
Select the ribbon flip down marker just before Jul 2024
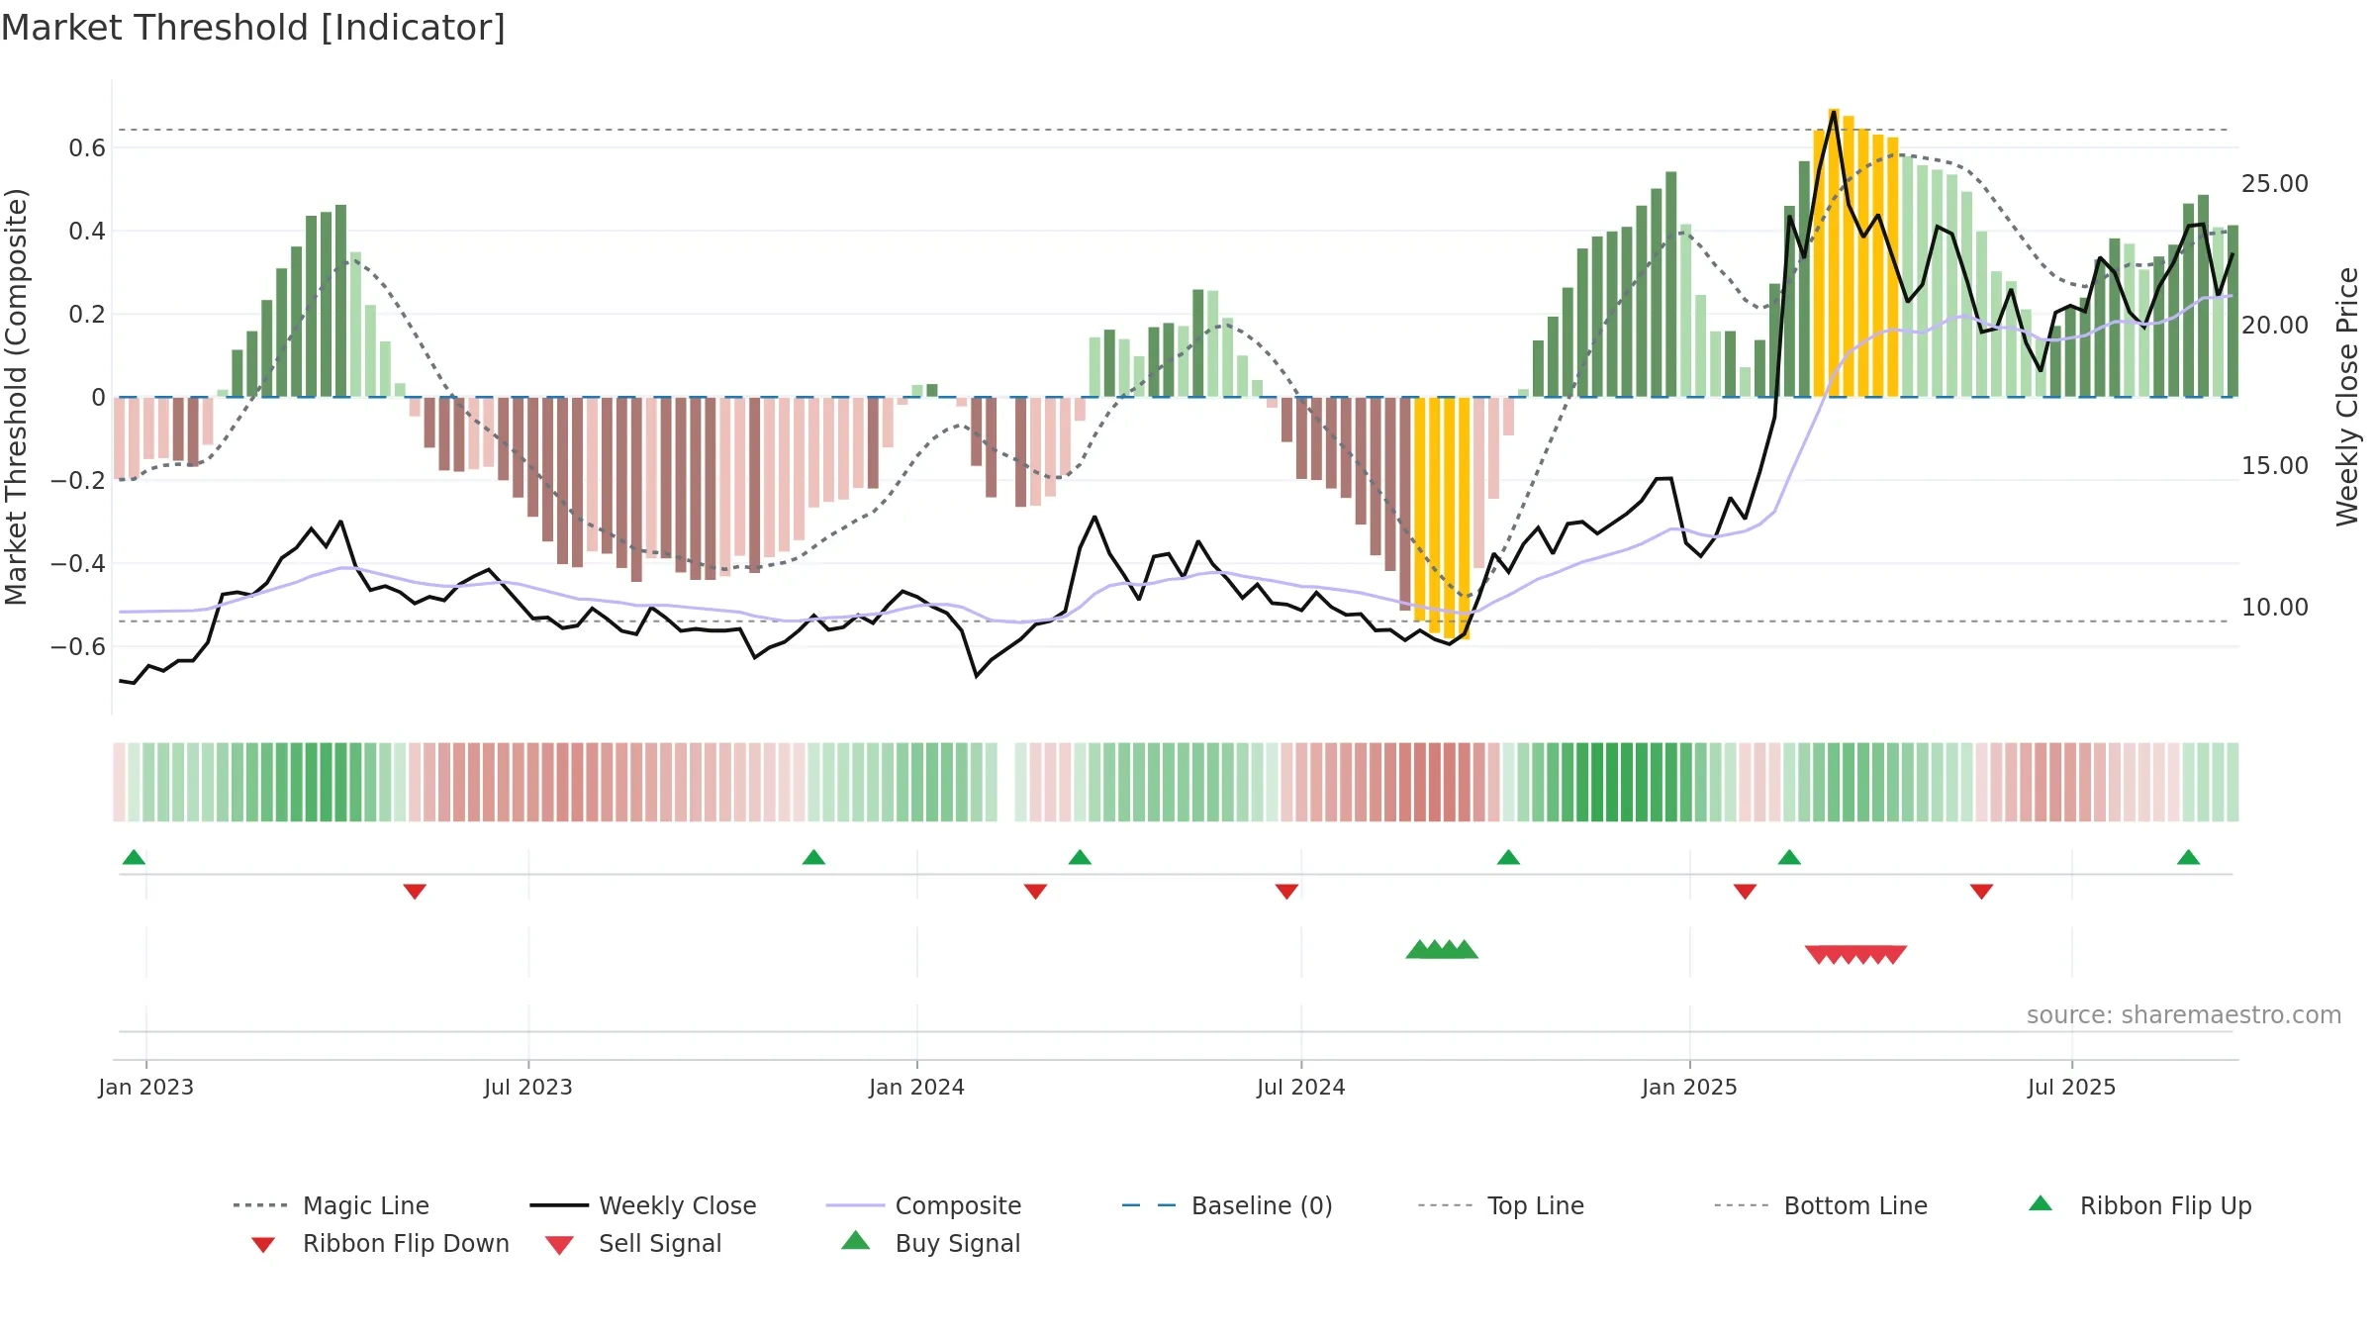click(1286, 892)
